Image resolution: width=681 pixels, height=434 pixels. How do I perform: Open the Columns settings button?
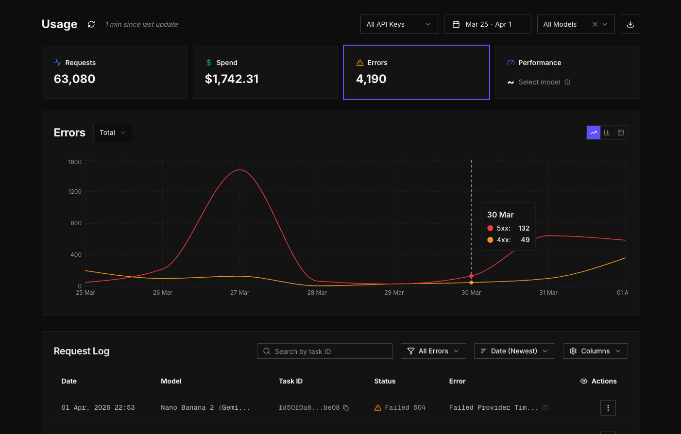(x=595, y=351)
